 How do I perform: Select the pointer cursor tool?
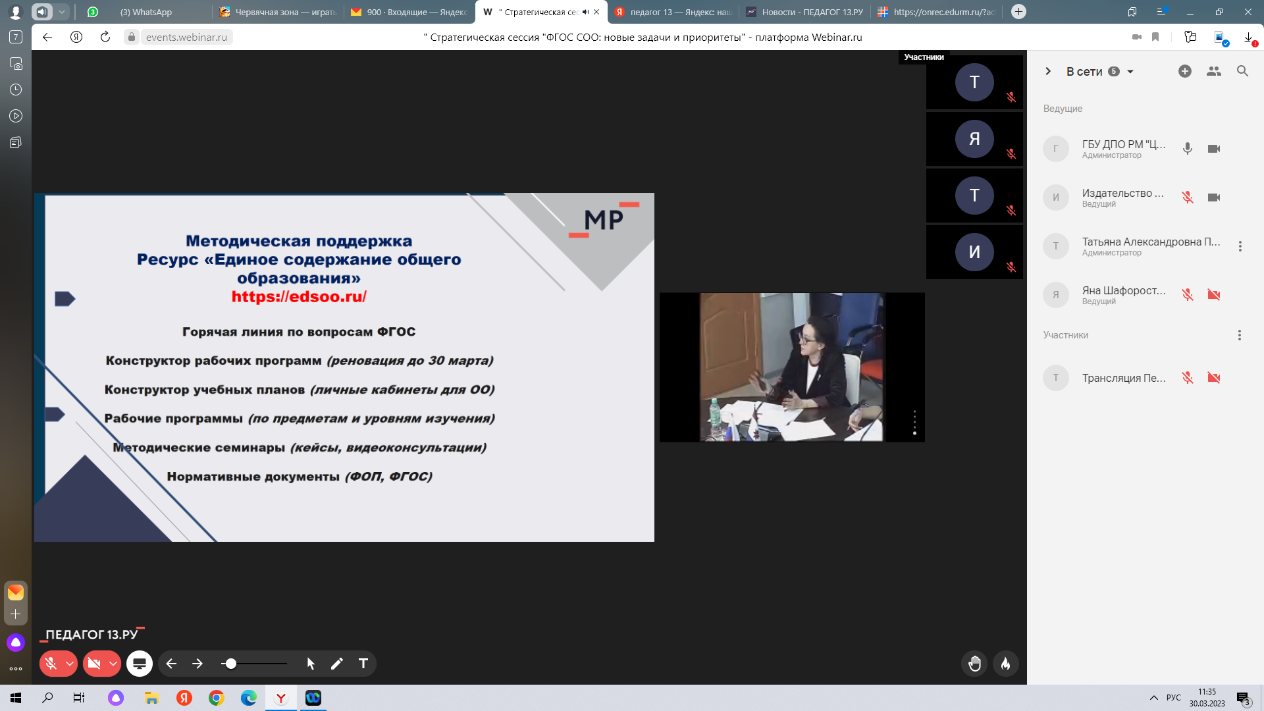[311, 664]
